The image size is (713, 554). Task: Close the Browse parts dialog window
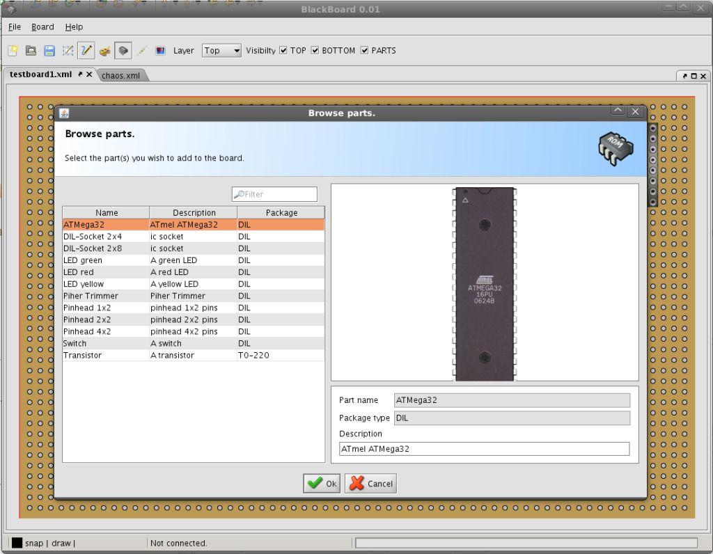click(x=635, y=111)
